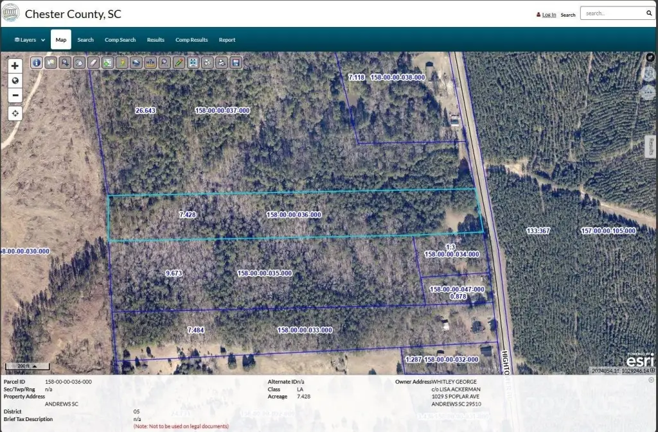Expand the scale bar units arrow
The width and height of the screenshot is (658, 432).
44,367
